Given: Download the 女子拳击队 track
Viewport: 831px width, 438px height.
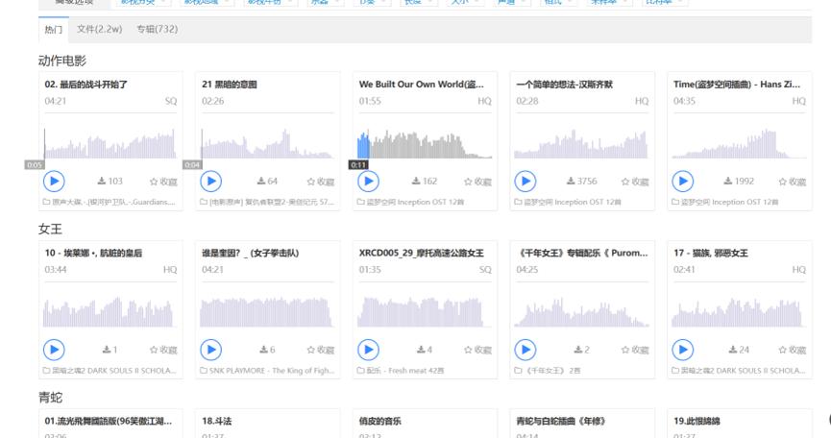Looking at the screenshot, I should [x=267, y=350].
